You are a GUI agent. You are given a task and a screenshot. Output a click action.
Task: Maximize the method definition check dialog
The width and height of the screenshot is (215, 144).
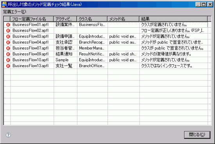tap(204, 5)
